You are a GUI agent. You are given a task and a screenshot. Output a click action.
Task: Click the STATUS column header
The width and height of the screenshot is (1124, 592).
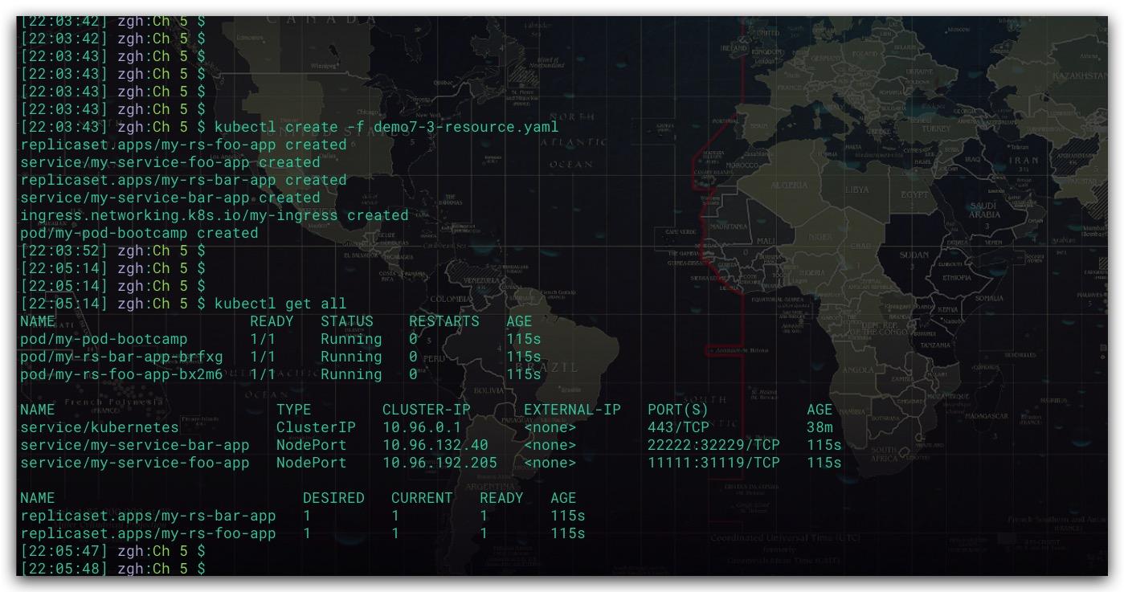pyautogui.click(x=347, y=321)
